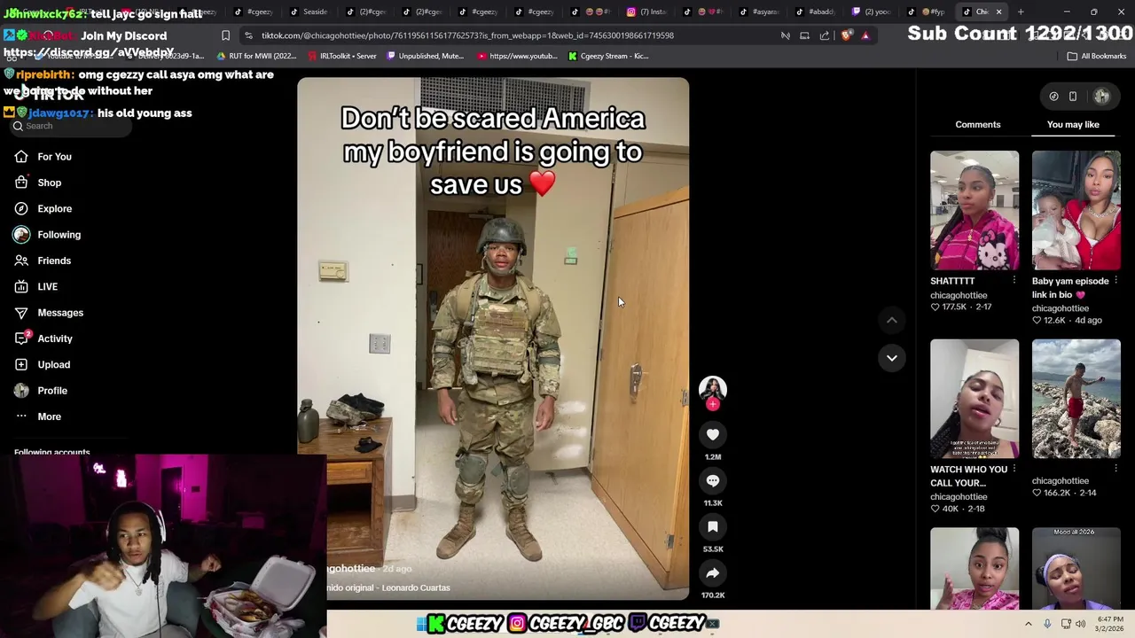Open options menu for Baby yam episode video

pyautogui.click(x=1115, y=281)
